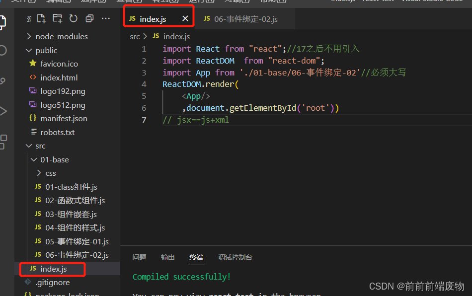472x296 pixels.
Task: Click line number 7 in the gutter
Action: tap(144, 120)
